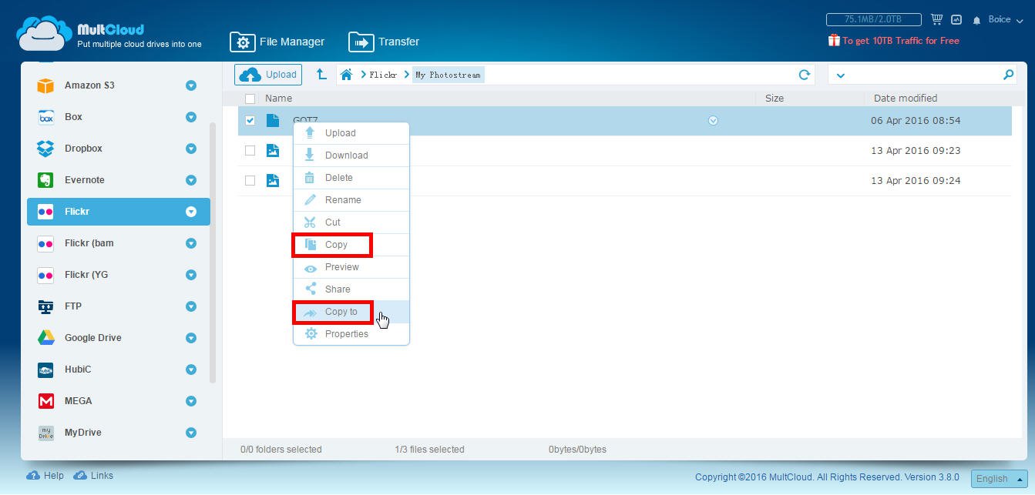The width and height of the screenshot is (1035, 495).
Task: Expand the Dropbox dropdown arrow
Action: tap(191, 149)
